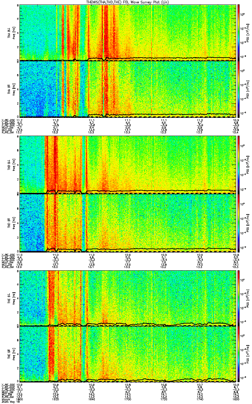
Task: Click the '1600' time label at bottom left
Action: (20, 399)
